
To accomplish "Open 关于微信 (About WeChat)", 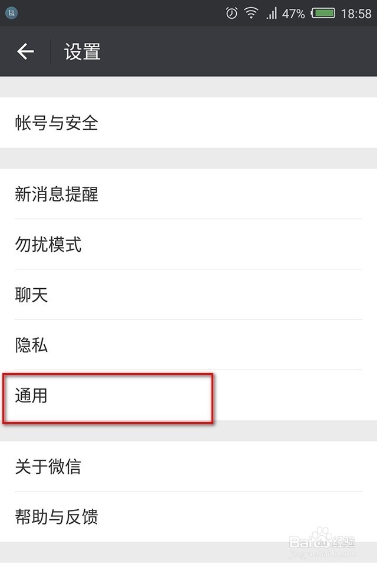I will 49,467.
